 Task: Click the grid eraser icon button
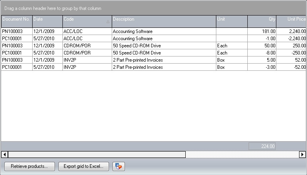tap(119, 166)
